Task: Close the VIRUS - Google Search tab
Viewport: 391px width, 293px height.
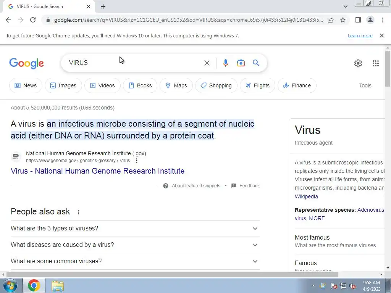Action: (x=89, y=6)
